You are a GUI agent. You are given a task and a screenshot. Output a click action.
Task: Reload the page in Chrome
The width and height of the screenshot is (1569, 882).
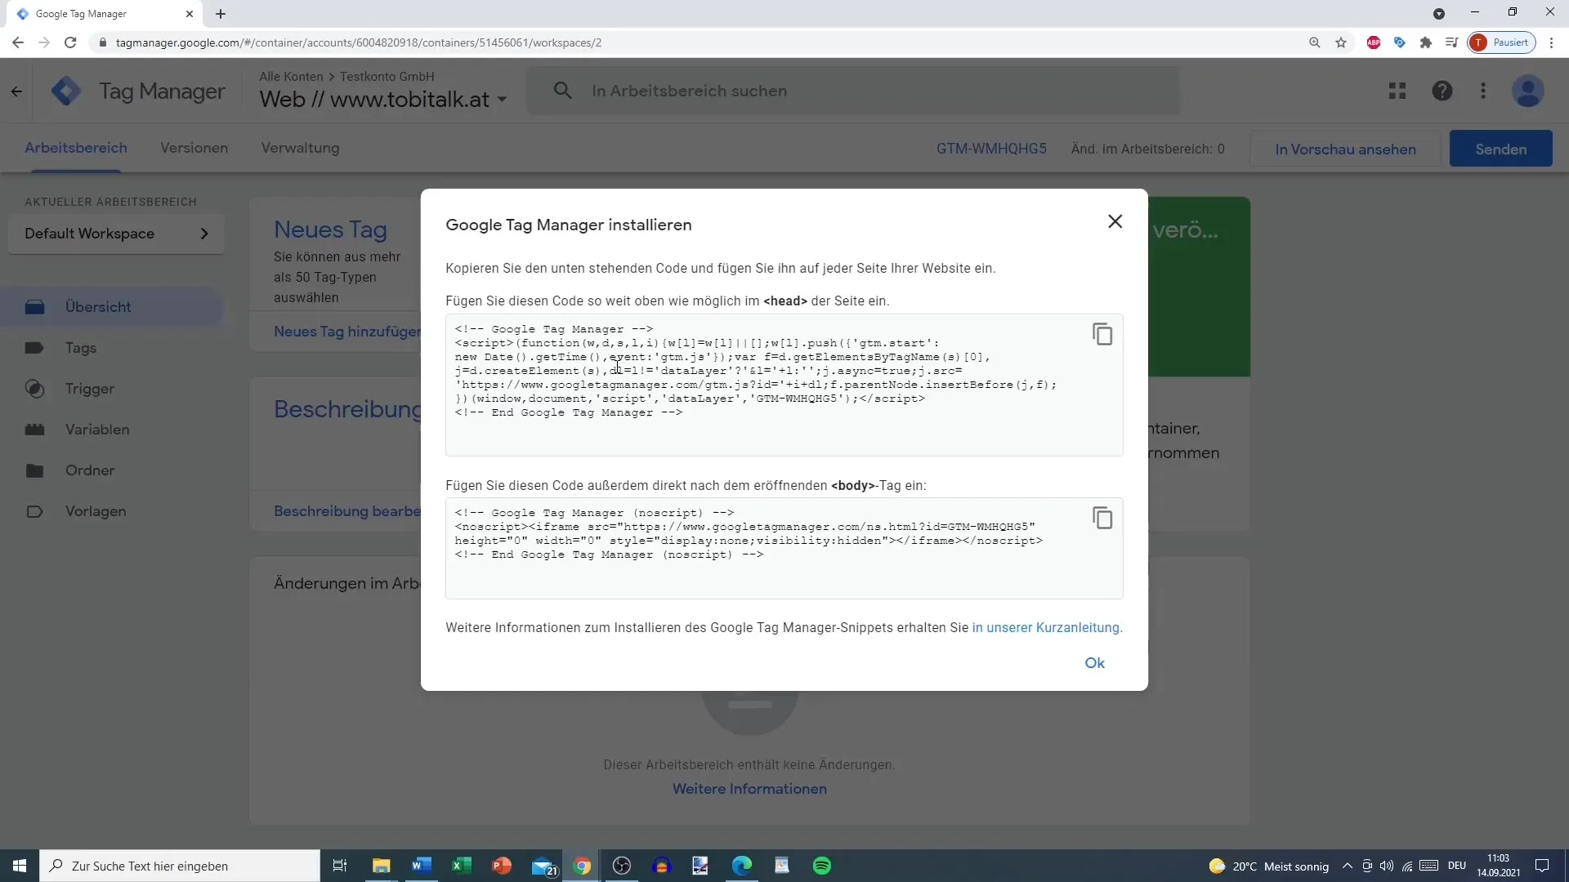70,42
